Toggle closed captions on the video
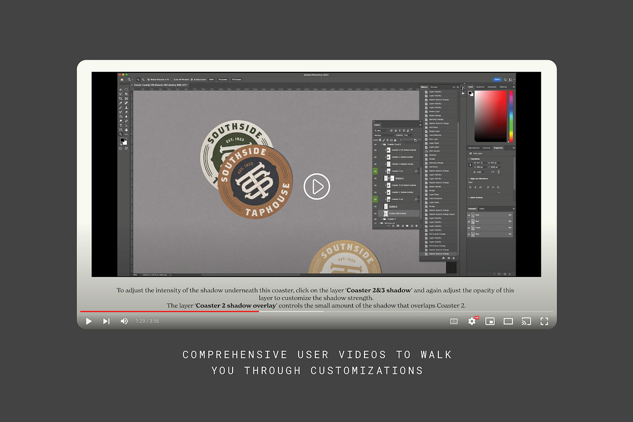The image size is (633, 422). pos(454,321)
